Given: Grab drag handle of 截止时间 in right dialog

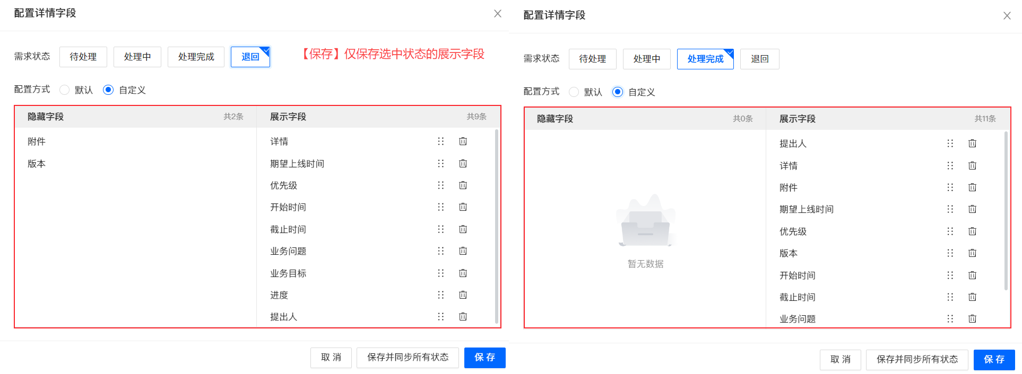Looking at the screenshot, I should tap(950, 297).
